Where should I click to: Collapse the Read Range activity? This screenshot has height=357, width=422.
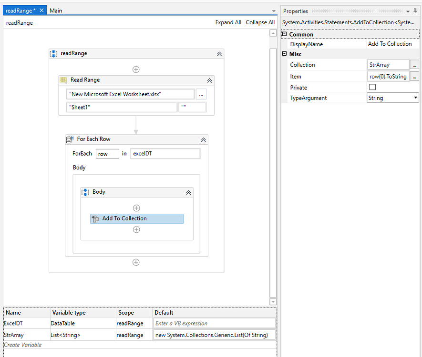209,80
